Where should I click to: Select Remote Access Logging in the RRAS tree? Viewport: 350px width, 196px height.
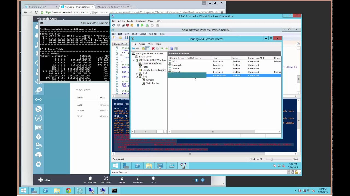154,70
